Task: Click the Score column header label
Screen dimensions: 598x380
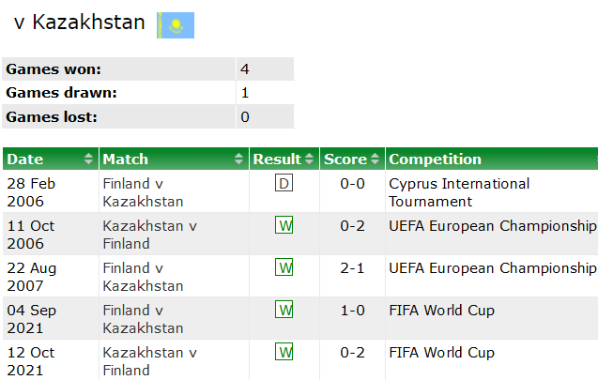Action: [345, 159]
